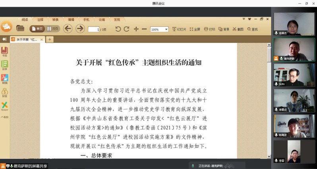Open the PDF reader's main logo menu
317x169 pixels.
pyautogui.click(x=6, y=27)
